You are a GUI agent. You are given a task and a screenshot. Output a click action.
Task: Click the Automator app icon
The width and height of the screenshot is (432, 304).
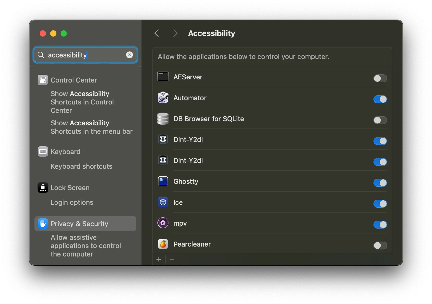tap(163, 98)
